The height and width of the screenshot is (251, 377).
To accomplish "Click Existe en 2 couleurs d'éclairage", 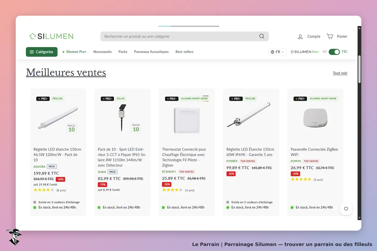I will coord(249,202).
